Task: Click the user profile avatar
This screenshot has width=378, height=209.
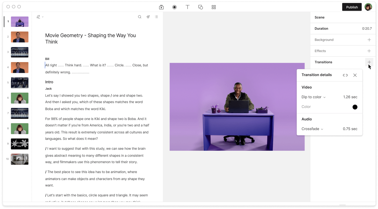Action: pyautogui.click(x=368, y=7)
